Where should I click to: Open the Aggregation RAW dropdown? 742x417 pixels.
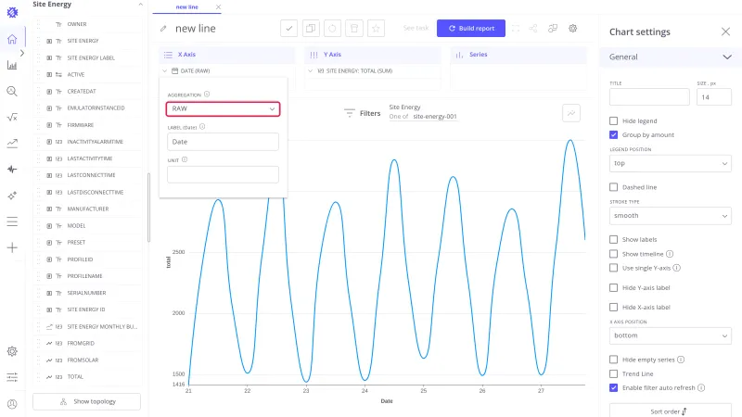pos(223,108)
